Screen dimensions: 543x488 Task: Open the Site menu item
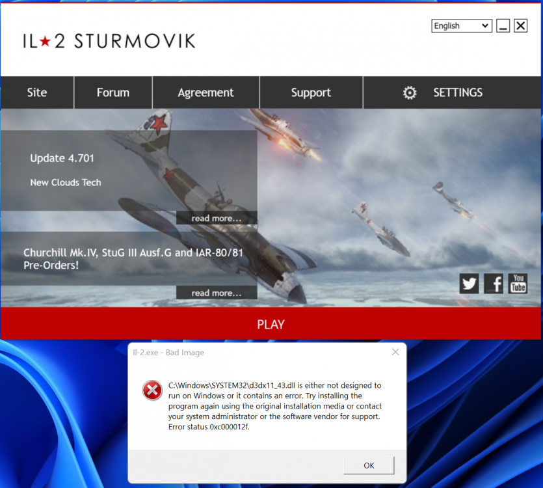[x=37, y=92]
